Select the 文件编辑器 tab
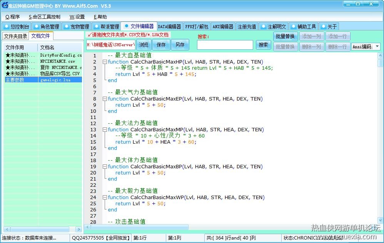The width and height of the screenshot is (384, 243). point(139,26)
